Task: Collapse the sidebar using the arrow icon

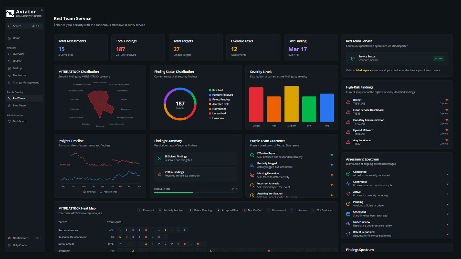Action: [42, 10]
